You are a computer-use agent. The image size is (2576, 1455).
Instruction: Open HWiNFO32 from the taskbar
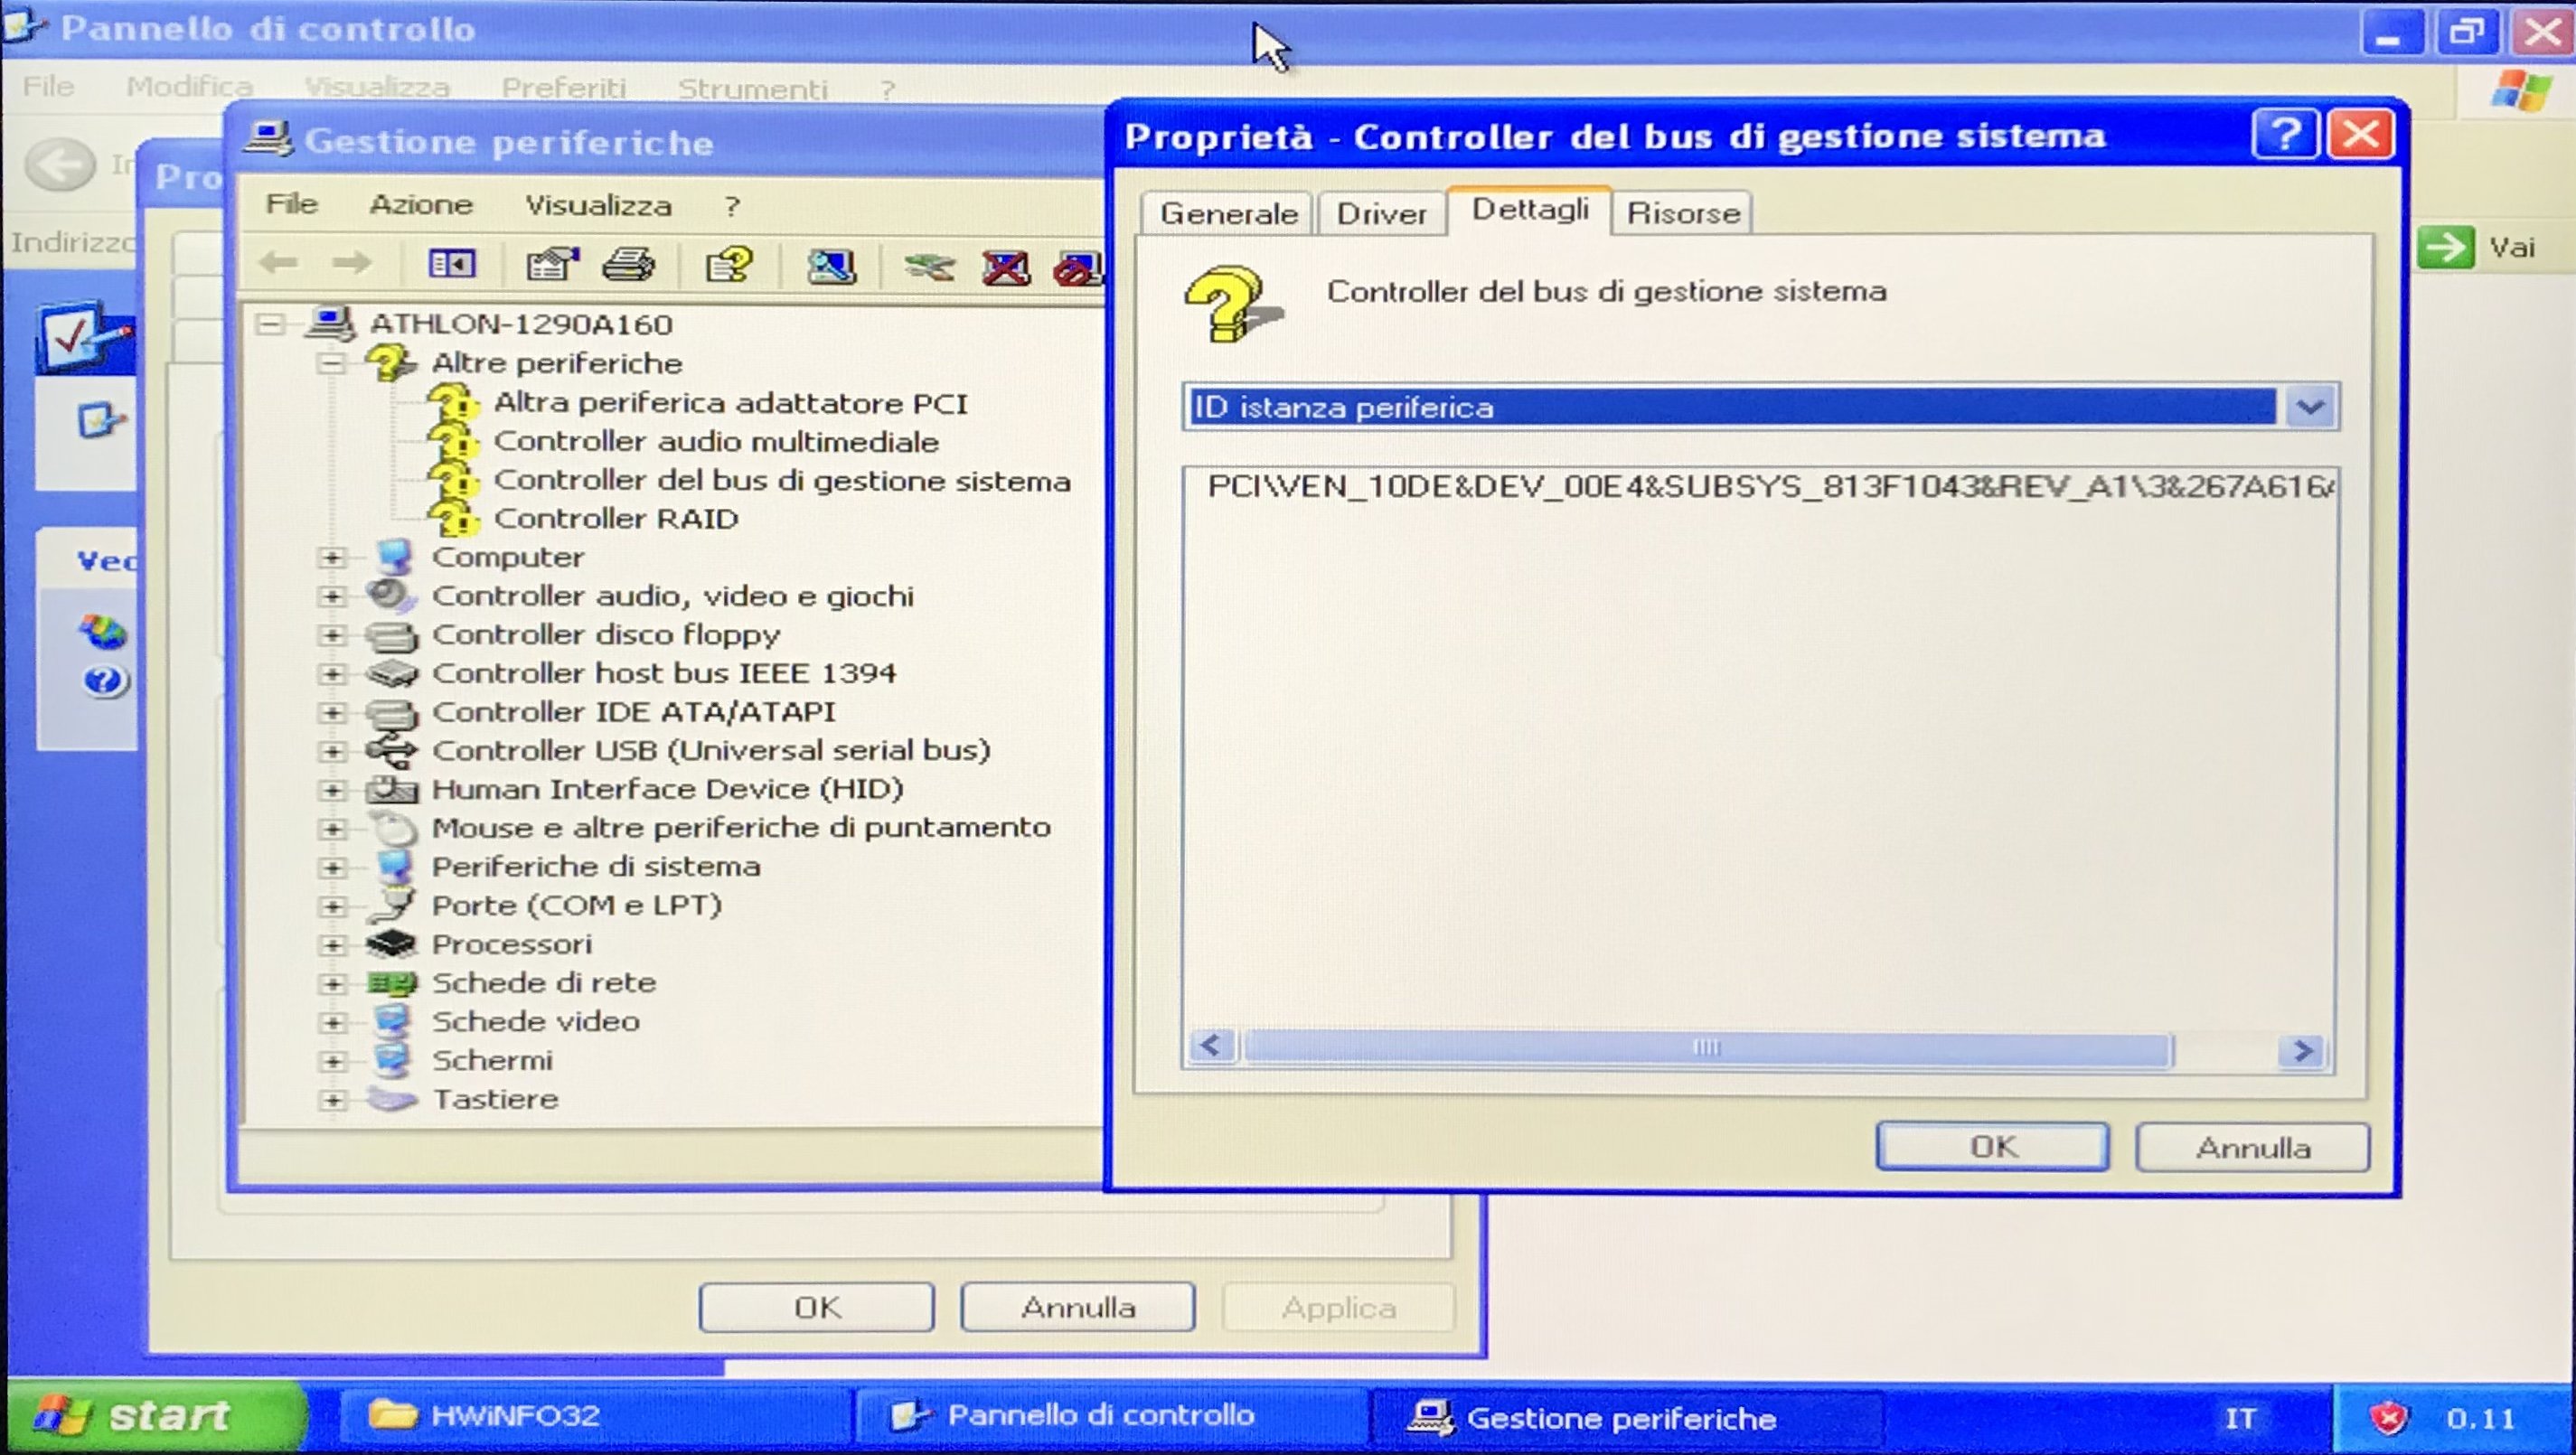514,1416
